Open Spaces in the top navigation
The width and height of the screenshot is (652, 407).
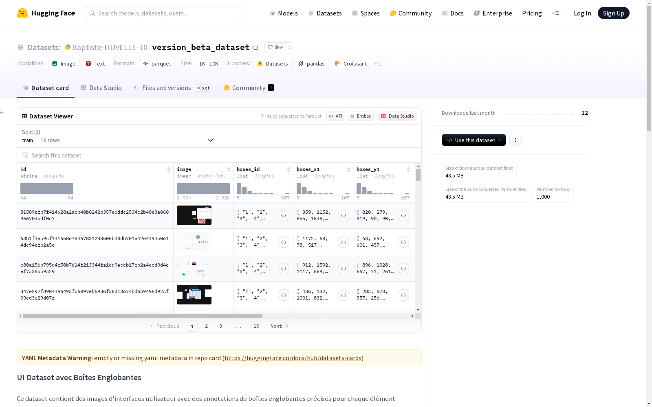tap(366, 13)
